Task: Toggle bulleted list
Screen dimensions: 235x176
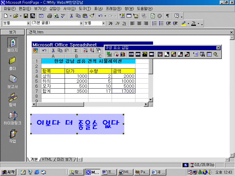Action: pos(161,23)
